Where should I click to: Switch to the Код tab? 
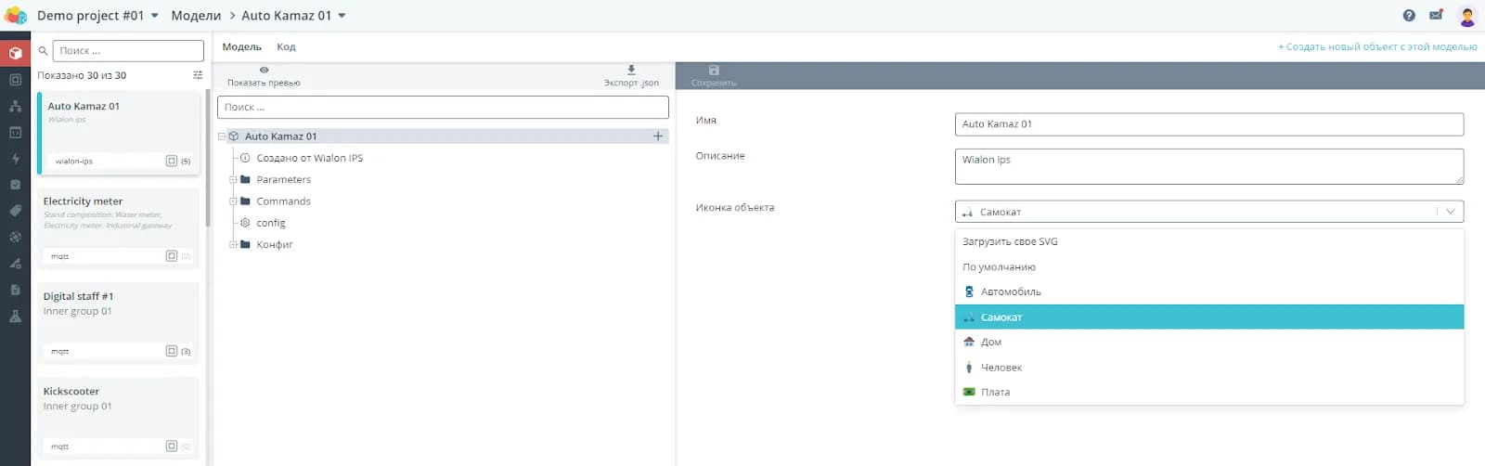pos(286,46)
